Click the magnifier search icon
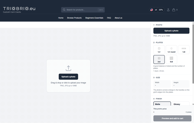 point(64,10)
